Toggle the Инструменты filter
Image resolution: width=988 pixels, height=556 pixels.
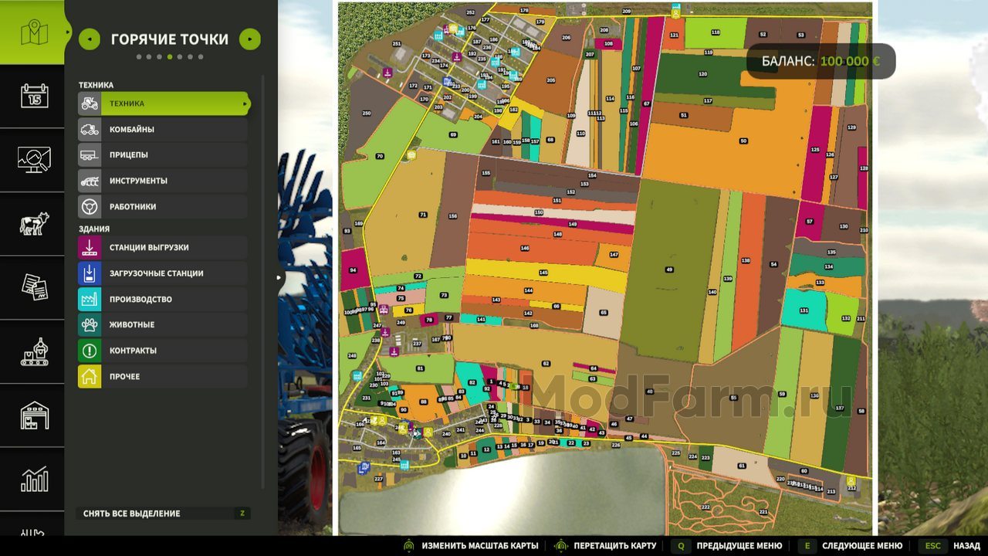click(x=163, y=181)
